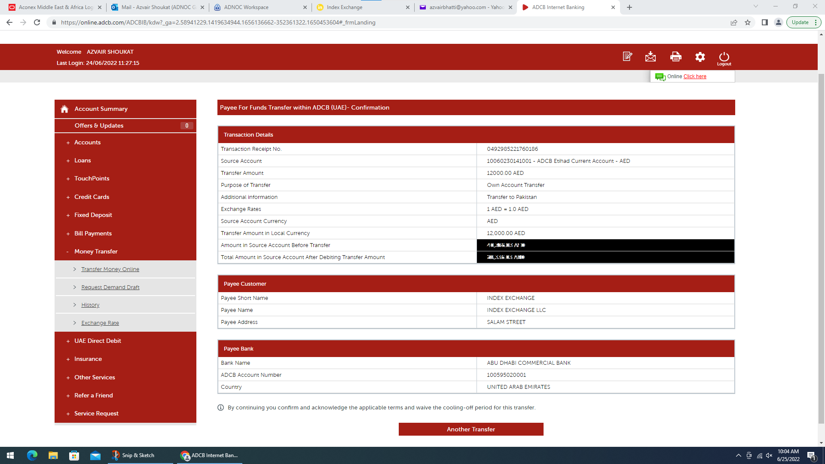Show hidden tray icons chevron
The height and width of the screenshot is (464, 825).
[738, 455]
